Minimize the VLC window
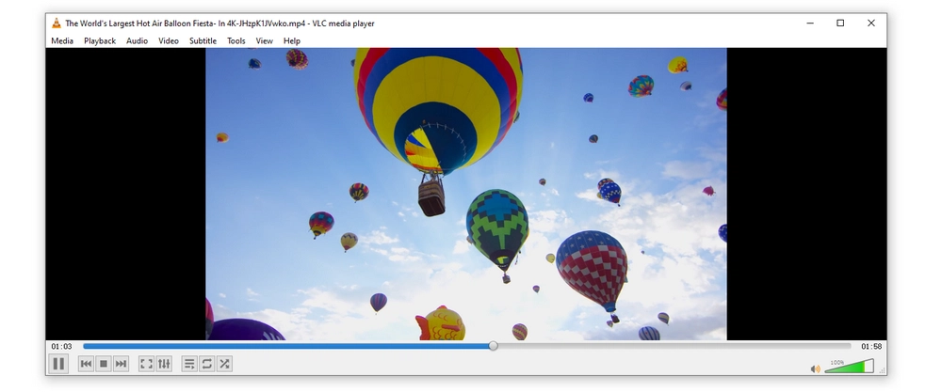The width and height of the screenshot is (942, 392). 810,24
